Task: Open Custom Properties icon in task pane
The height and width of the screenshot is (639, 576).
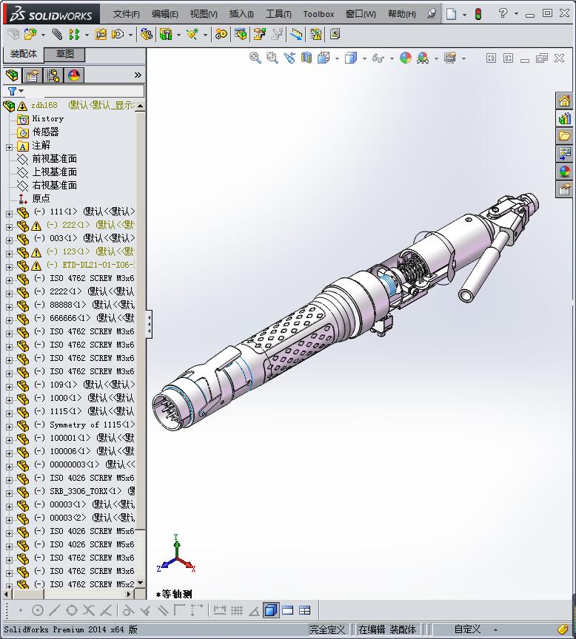Action: [x=565, y=189]
